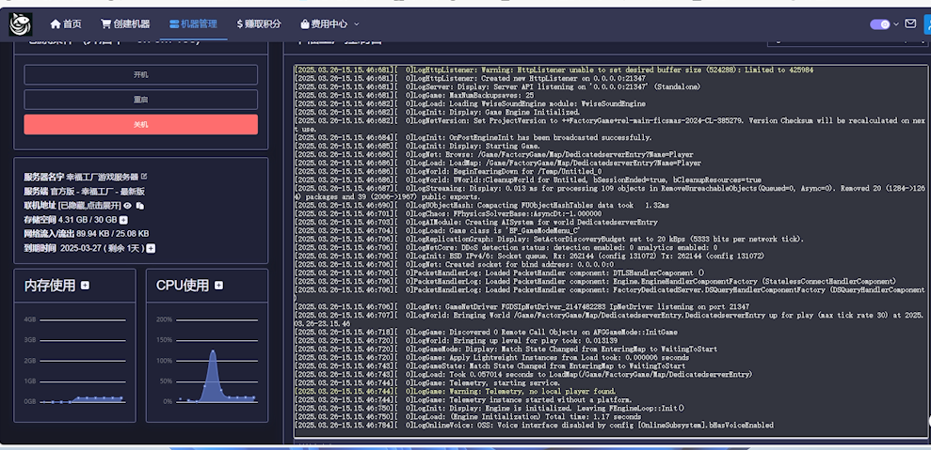Click the 89.94 KB / 25.08 KB network value
This screenshot has width=931, height=450.
click(113, 234)
